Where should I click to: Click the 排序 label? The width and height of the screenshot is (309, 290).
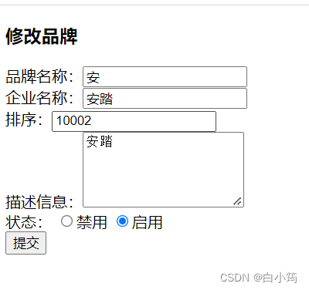click(x=24, y=120)
